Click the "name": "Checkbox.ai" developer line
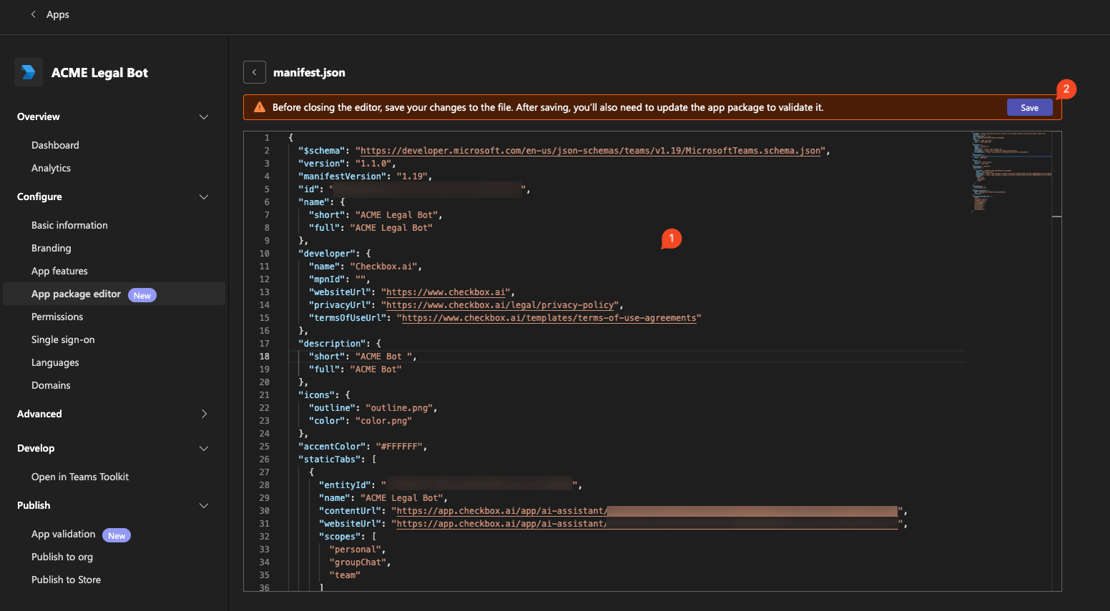Screen dimensions: 1110x611 click(365, 267)
